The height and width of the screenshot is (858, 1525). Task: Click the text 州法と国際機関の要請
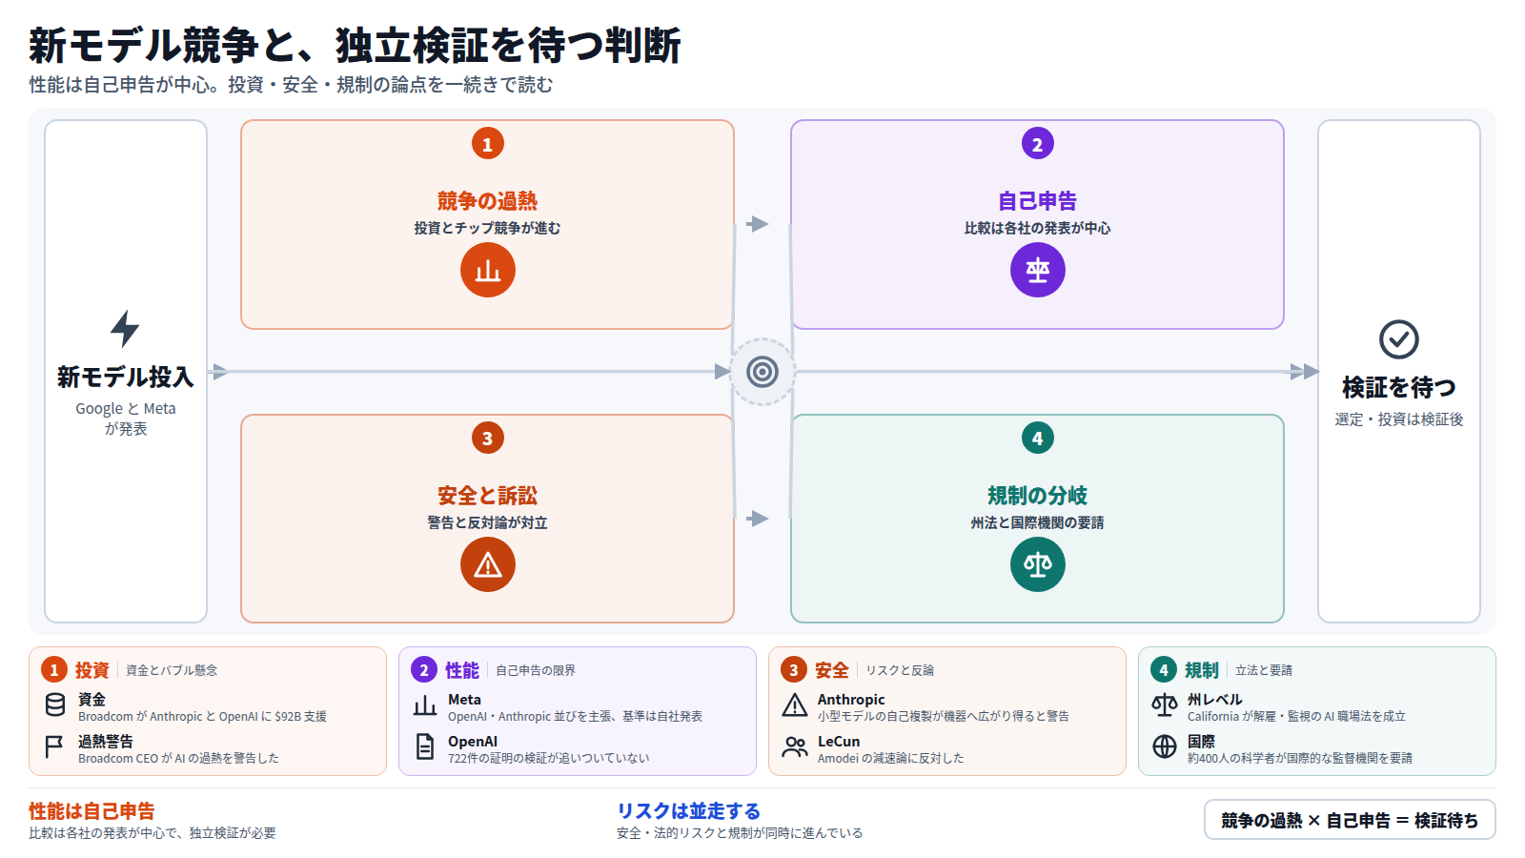pos(1038,523)
